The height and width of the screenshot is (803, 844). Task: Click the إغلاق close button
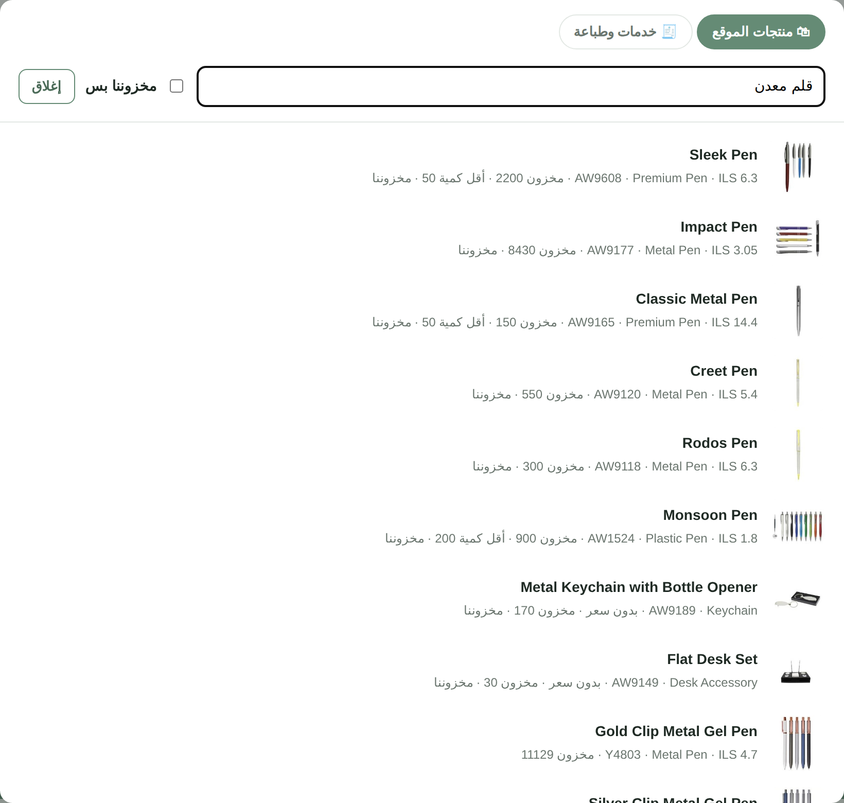(47, 86)
